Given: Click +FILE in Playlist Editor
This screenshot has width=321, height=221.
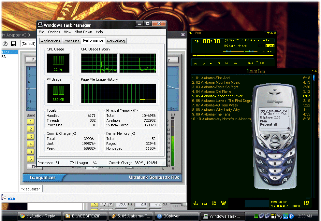Looking at the screenshot, I should [195, 203].
